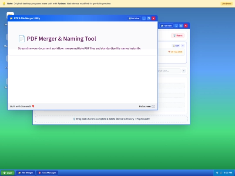Click the document icon beside PDF Merger heading
The image size is (235, 176).
point(22,39)
